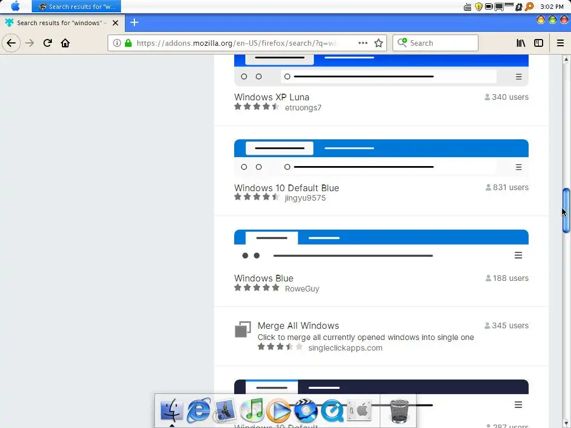This screenshot has width=571, height=428.
Task: Open a new browser tab
Action: 134,22
